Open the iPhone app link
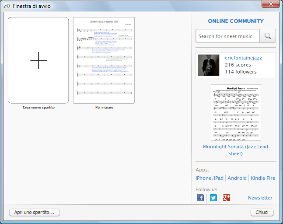This screenshot has width=283, height=224. click(203, 178)
